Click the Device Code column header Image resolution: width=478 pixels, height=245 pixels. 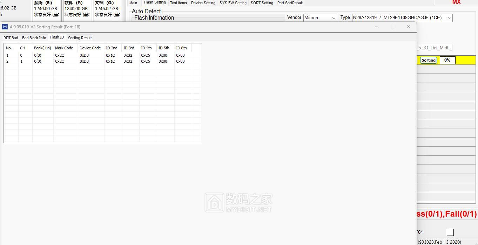pyautogui.click(x=91, y=48)
